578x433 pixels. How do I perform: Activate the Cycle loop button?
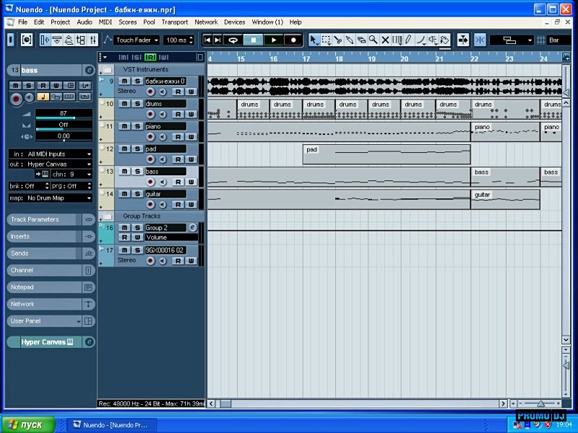(233, 40)
